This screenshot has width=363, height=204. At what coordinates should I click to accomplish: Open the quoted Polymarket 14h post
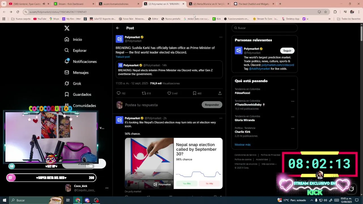pyautogui.click(x=169, y=69)
